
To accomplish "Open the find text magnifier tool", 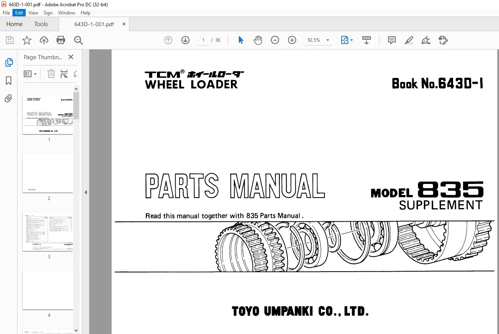I will pyautogui.click(x=78, y=40).
